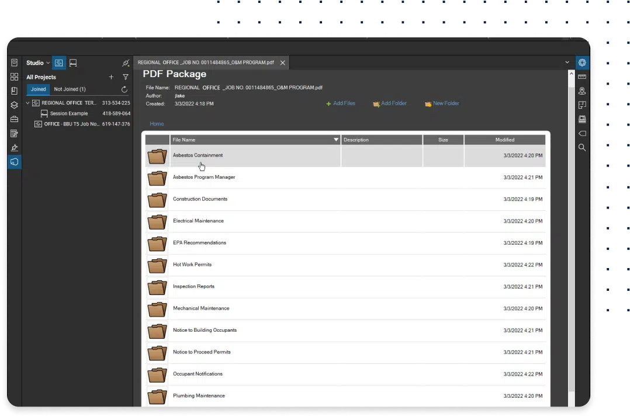Open the Thumbnails panel icon

tap(15, 77)
